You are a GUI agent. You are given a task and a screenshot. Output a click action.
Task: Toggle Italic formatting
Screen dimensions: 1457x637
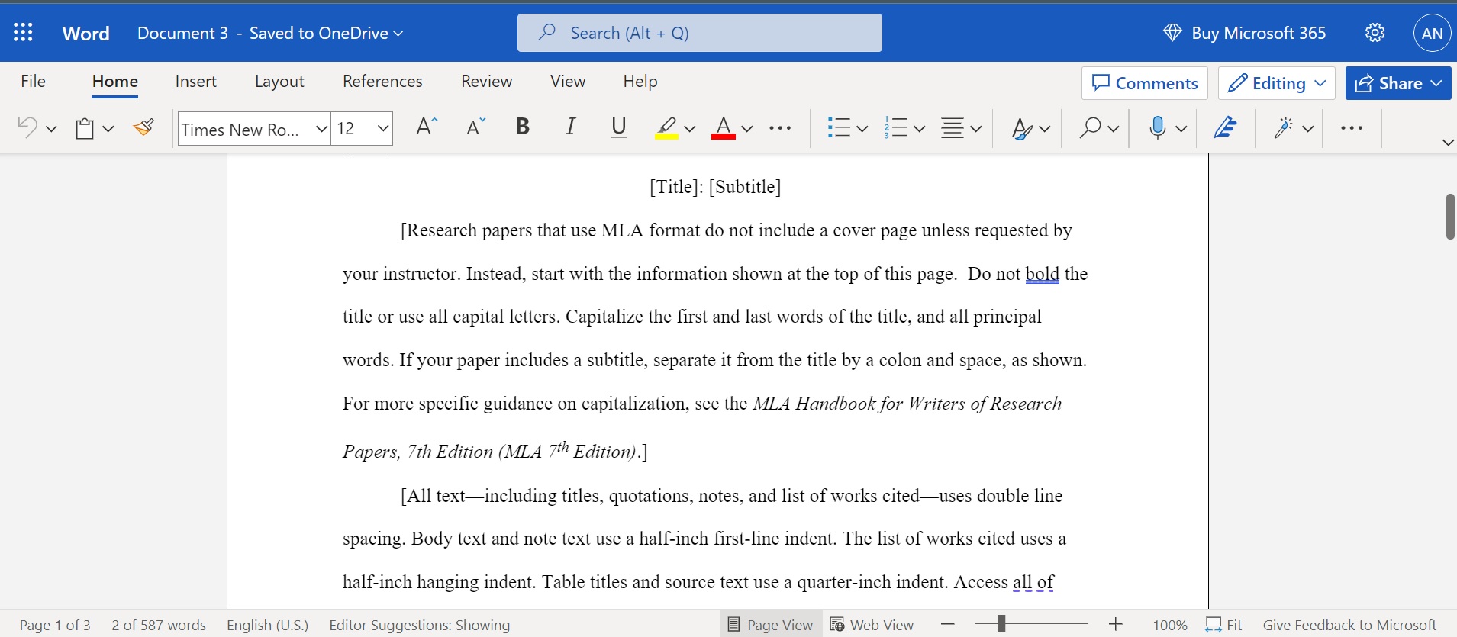570,127
